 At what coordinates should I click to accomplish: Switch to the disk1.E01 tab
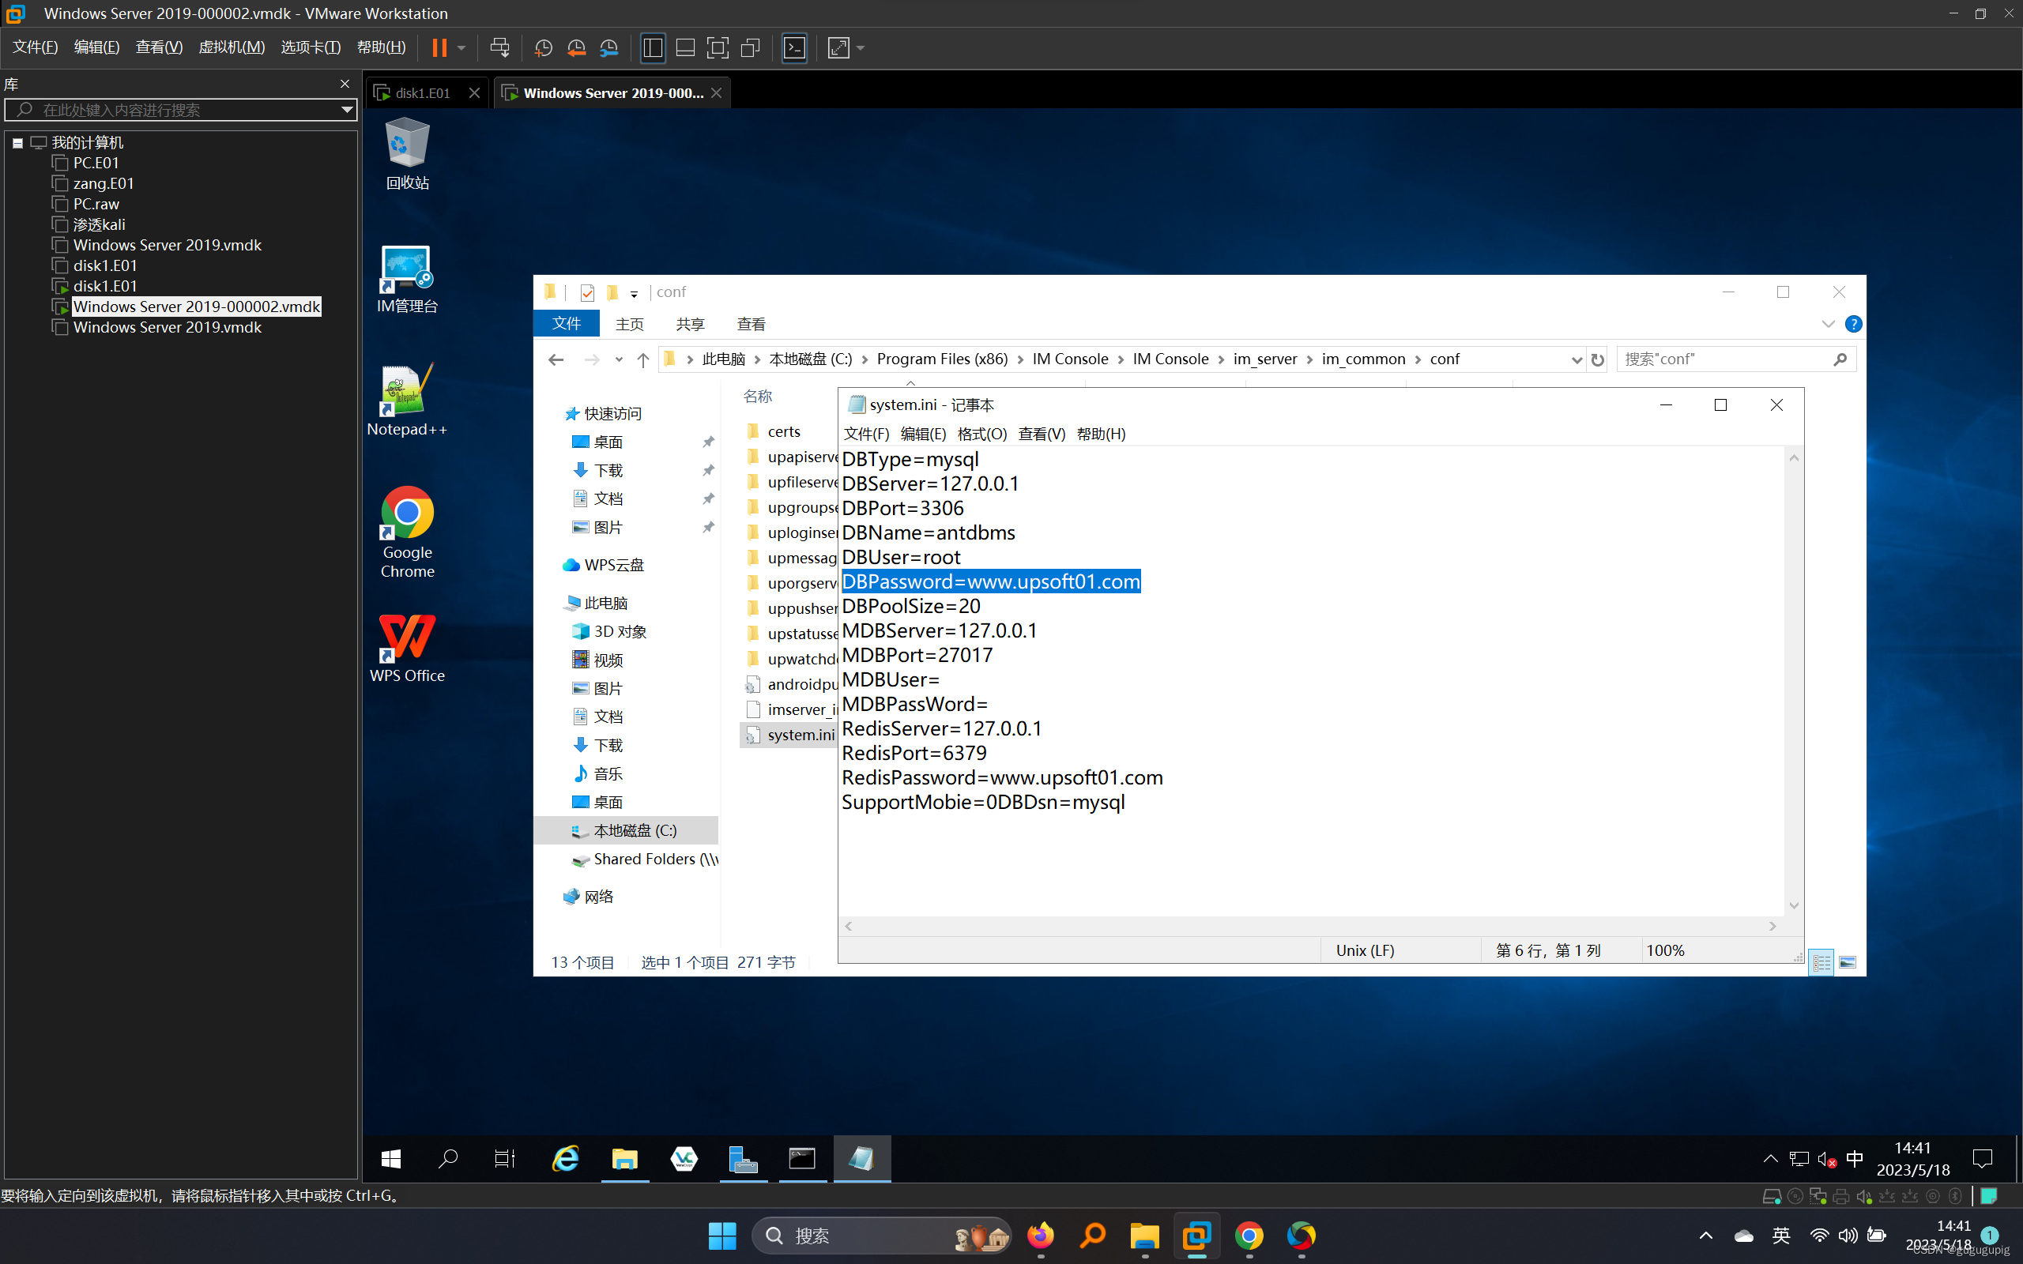coord(422,92)
